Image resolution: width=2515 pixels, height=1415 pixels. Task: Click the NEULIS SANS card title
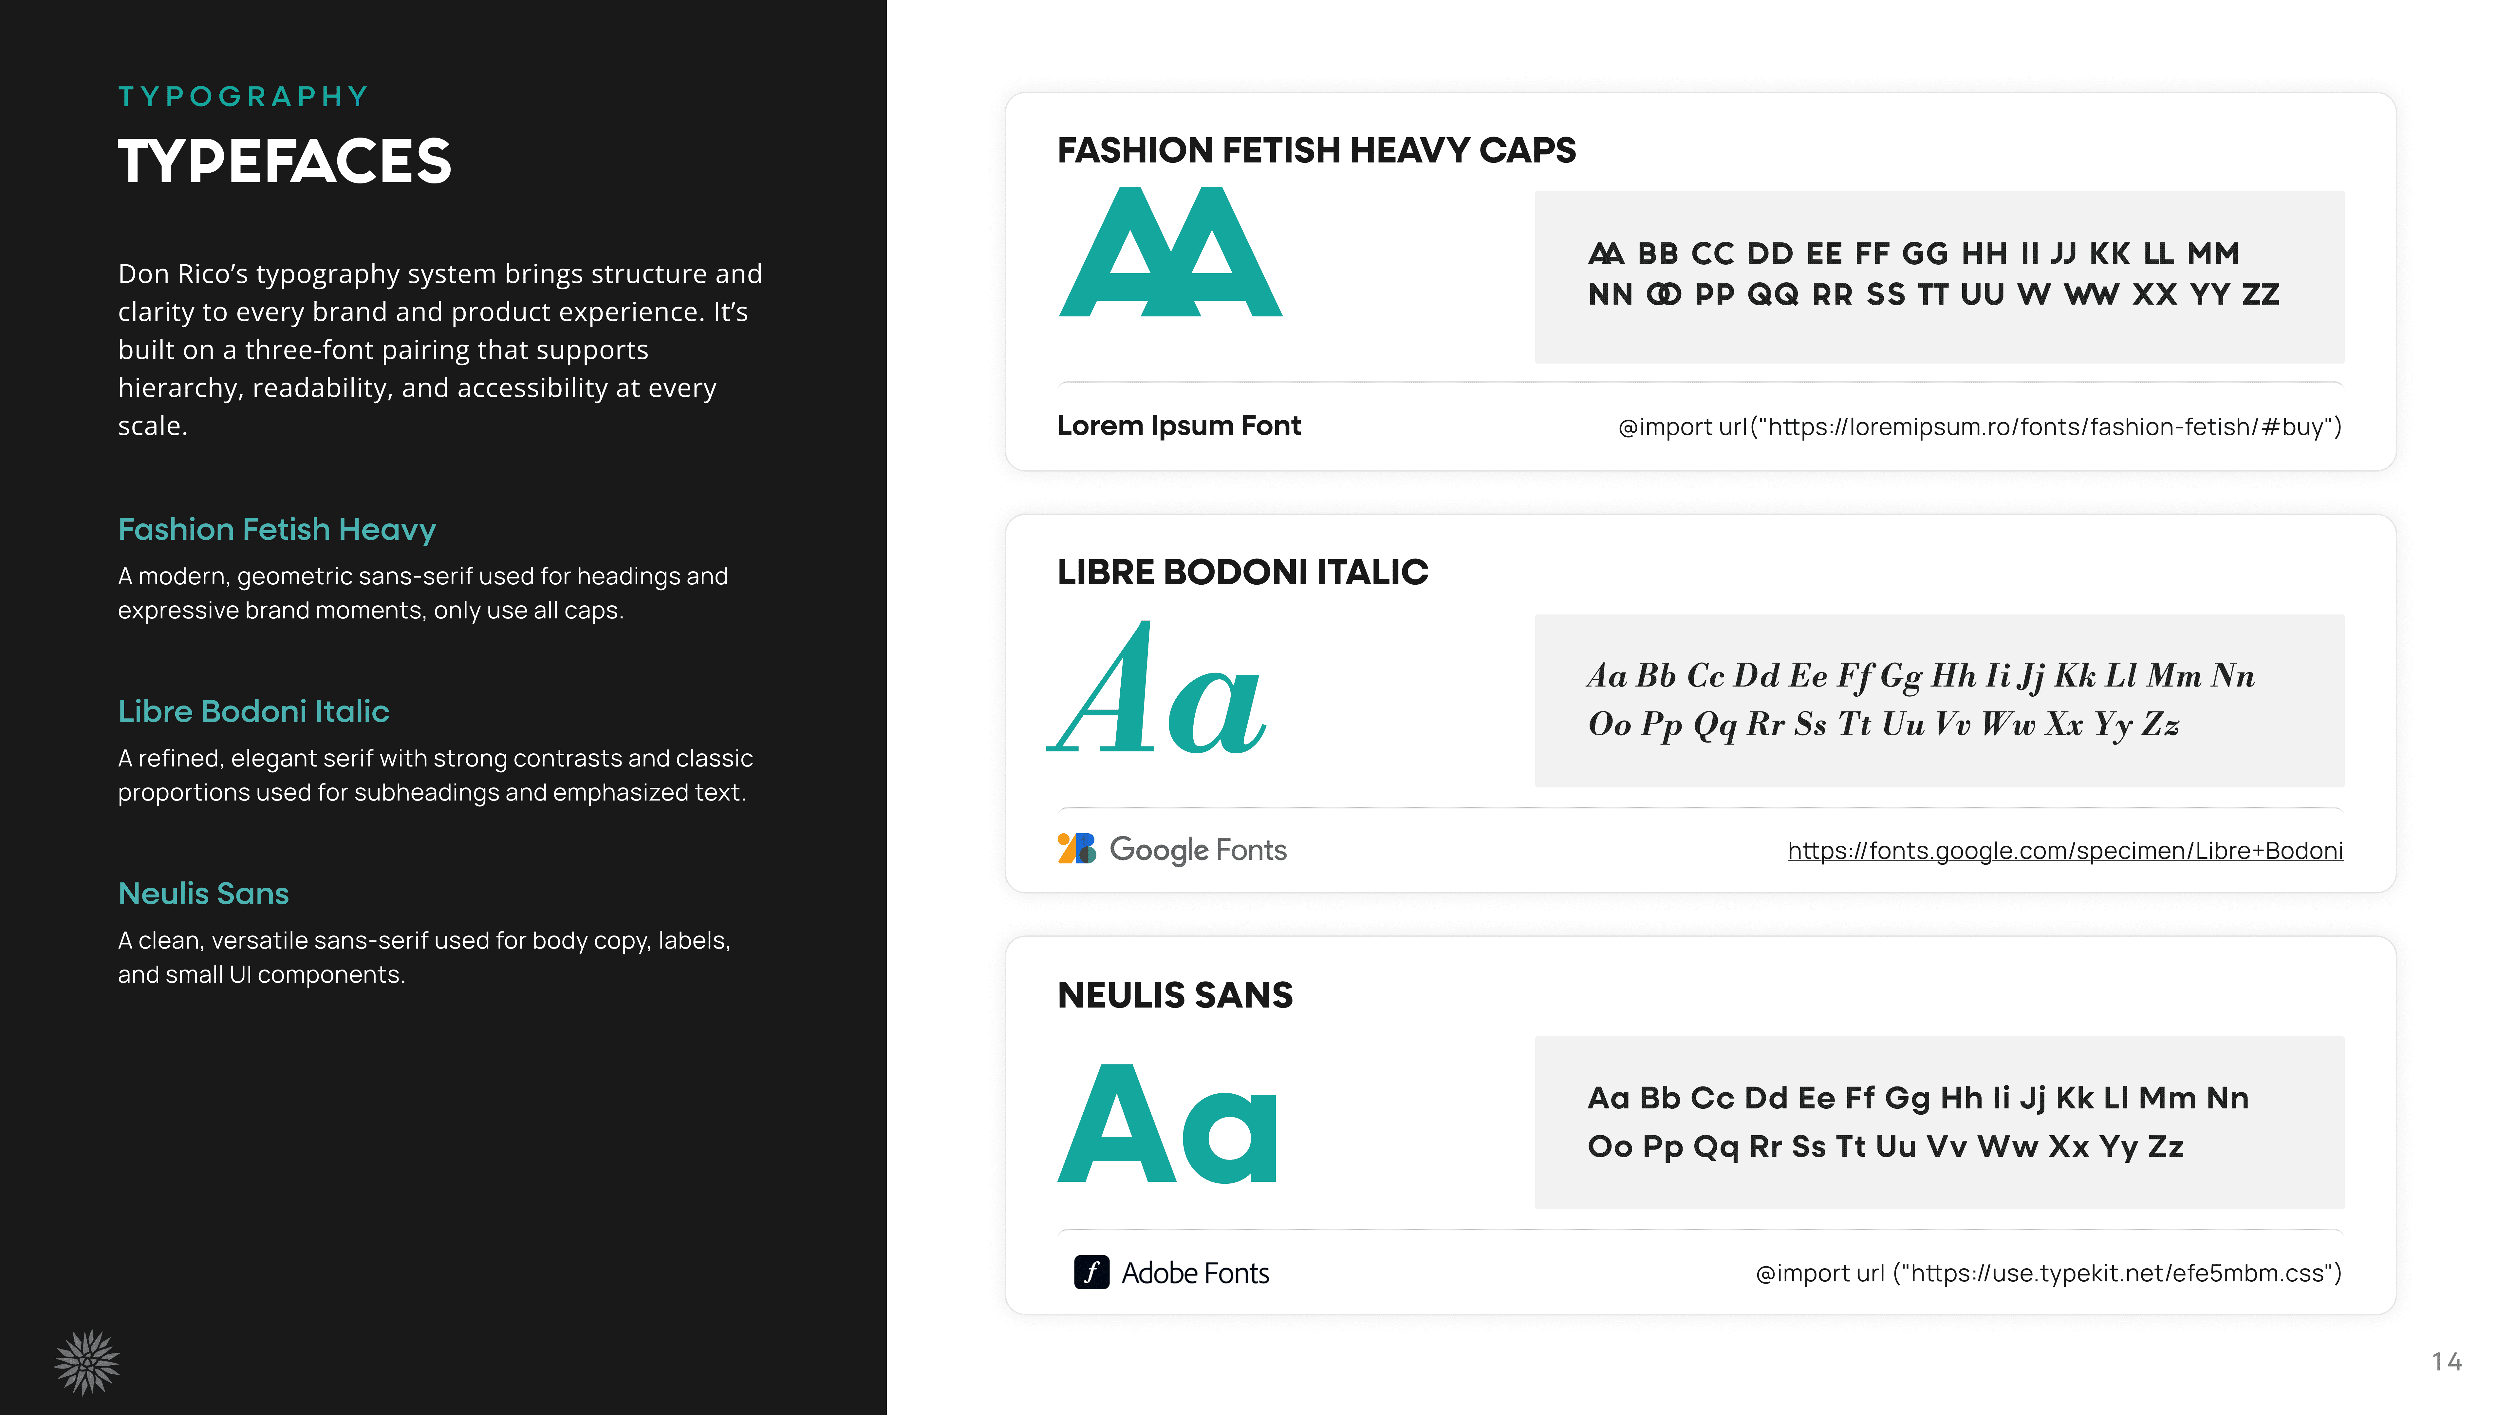coord(1175,995)
